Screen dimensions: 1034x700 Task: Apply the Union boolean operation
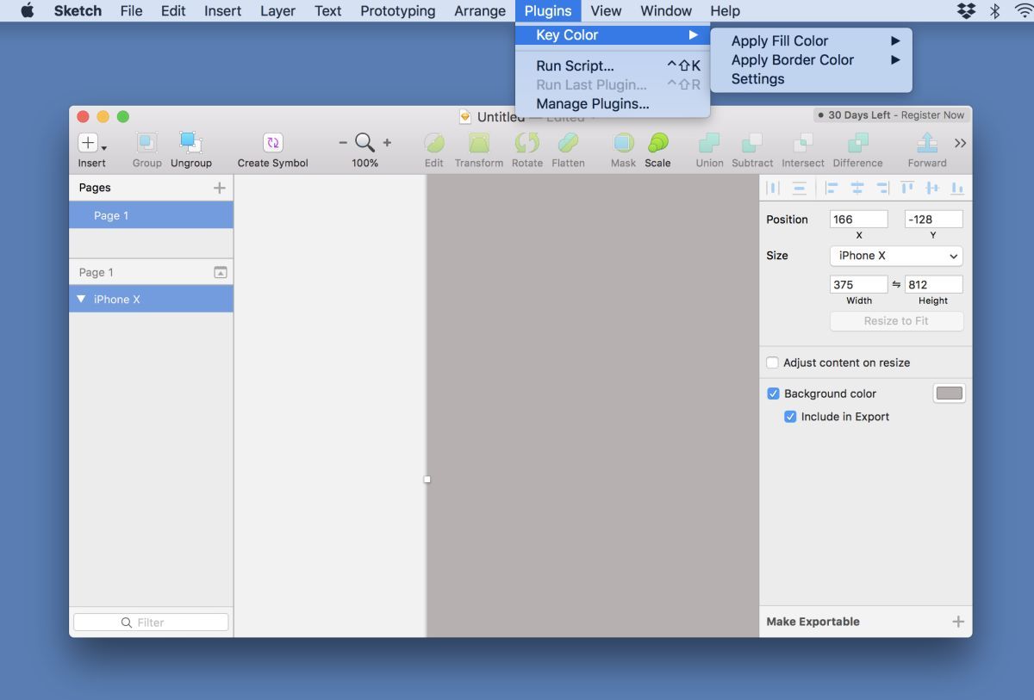tap(709, 143)
